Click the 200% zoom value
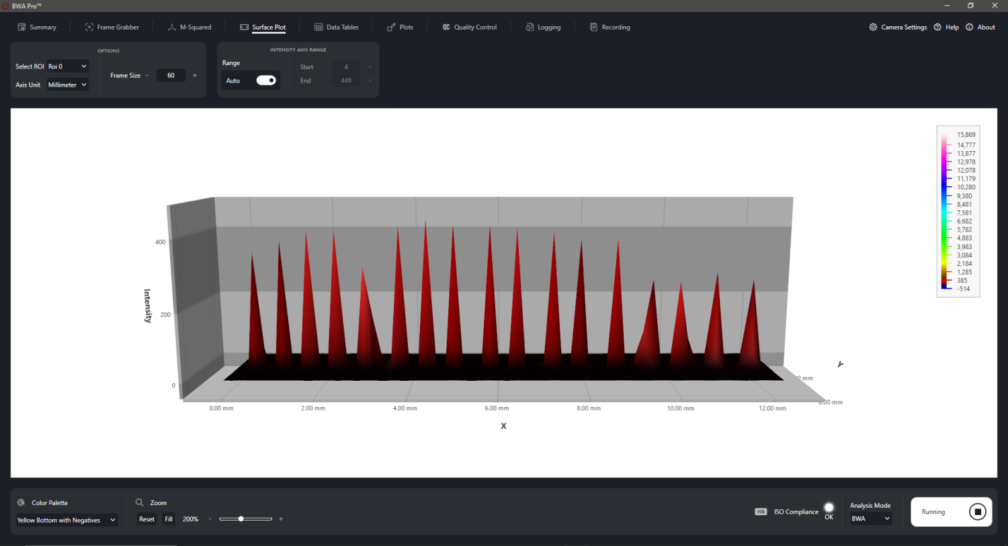This screenshot has width=1008, height=546. (190, 519)
